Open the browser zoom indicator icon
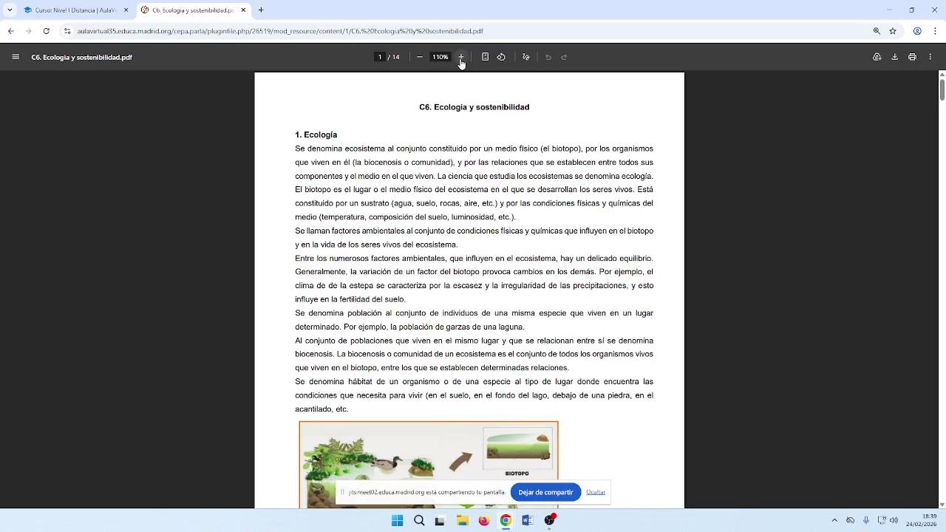Image resolution: width=946 pixels, height=532 pixels. (877, 31)
